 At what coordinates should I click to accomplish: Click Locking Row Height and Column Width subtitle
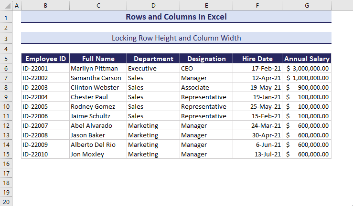176,38
